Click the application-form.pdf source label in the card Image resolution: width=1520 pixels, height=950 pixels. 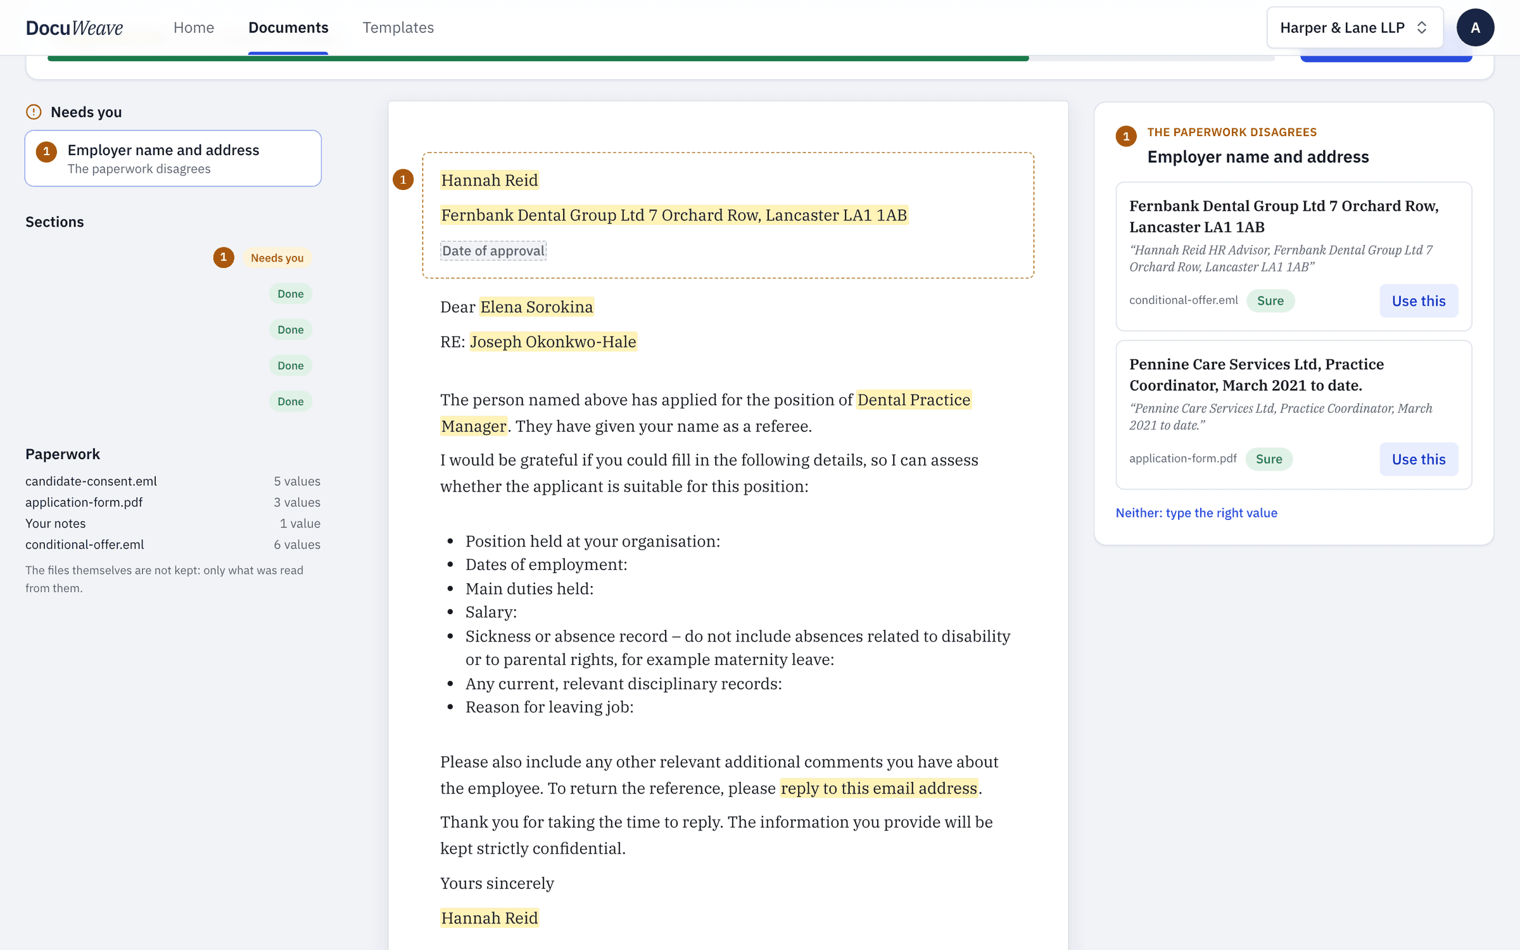tap(1182, 459)
